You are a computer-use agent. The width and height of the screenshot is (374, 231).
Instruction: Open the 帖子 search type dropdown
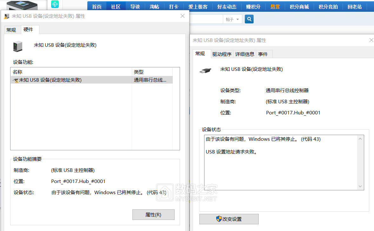coord(232,19)
